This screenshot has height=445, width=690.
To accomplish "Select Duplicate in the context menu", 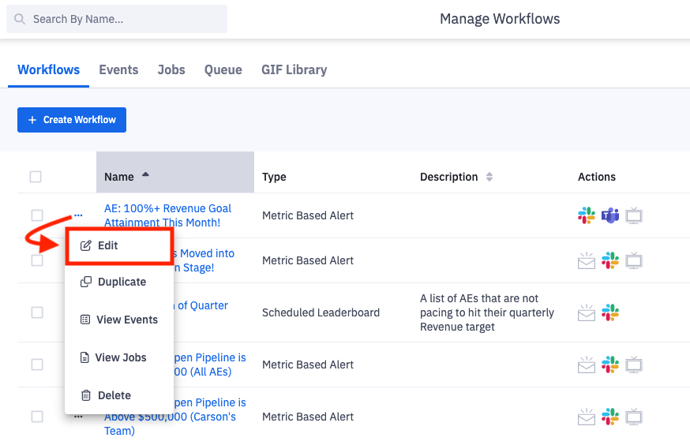I will (x=121, y=282).
